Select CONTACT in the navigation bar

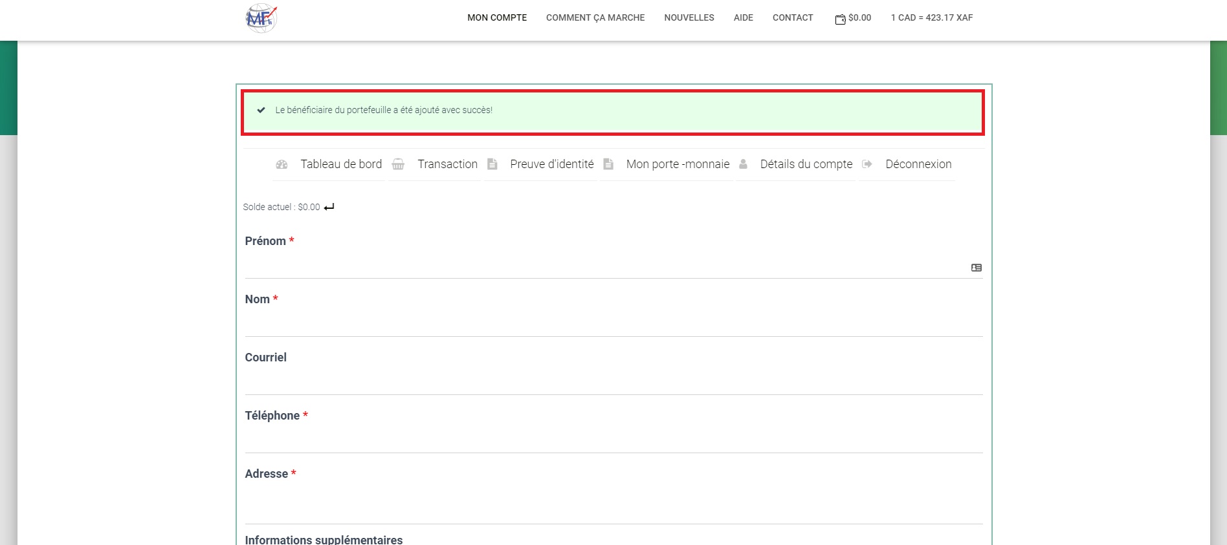tap(793, 18)
